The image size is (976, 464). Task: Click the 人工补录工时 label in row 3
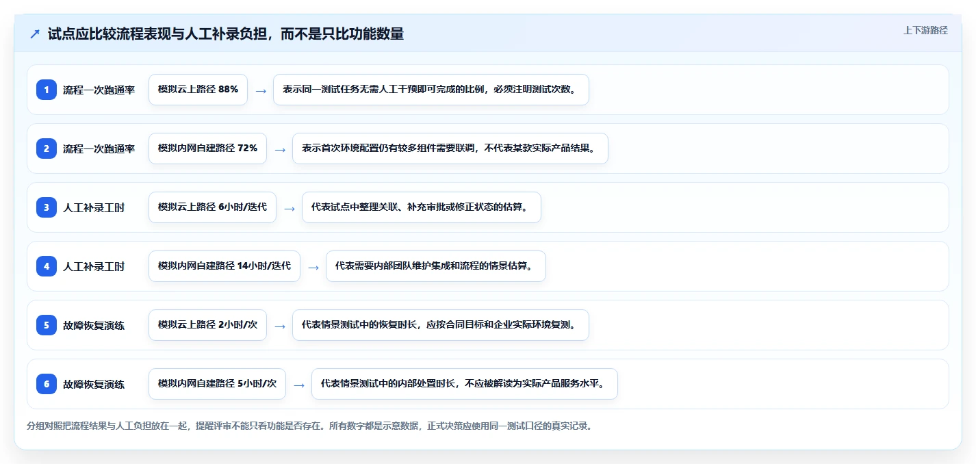94,207
